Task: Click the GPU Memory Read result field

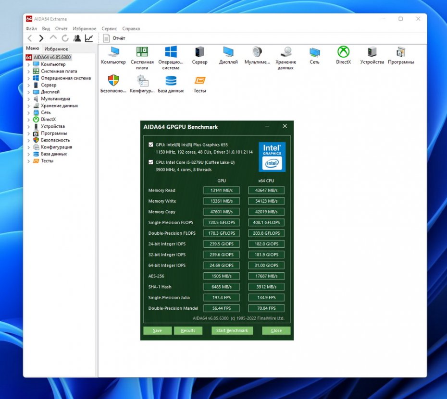Action: [221, 191]
